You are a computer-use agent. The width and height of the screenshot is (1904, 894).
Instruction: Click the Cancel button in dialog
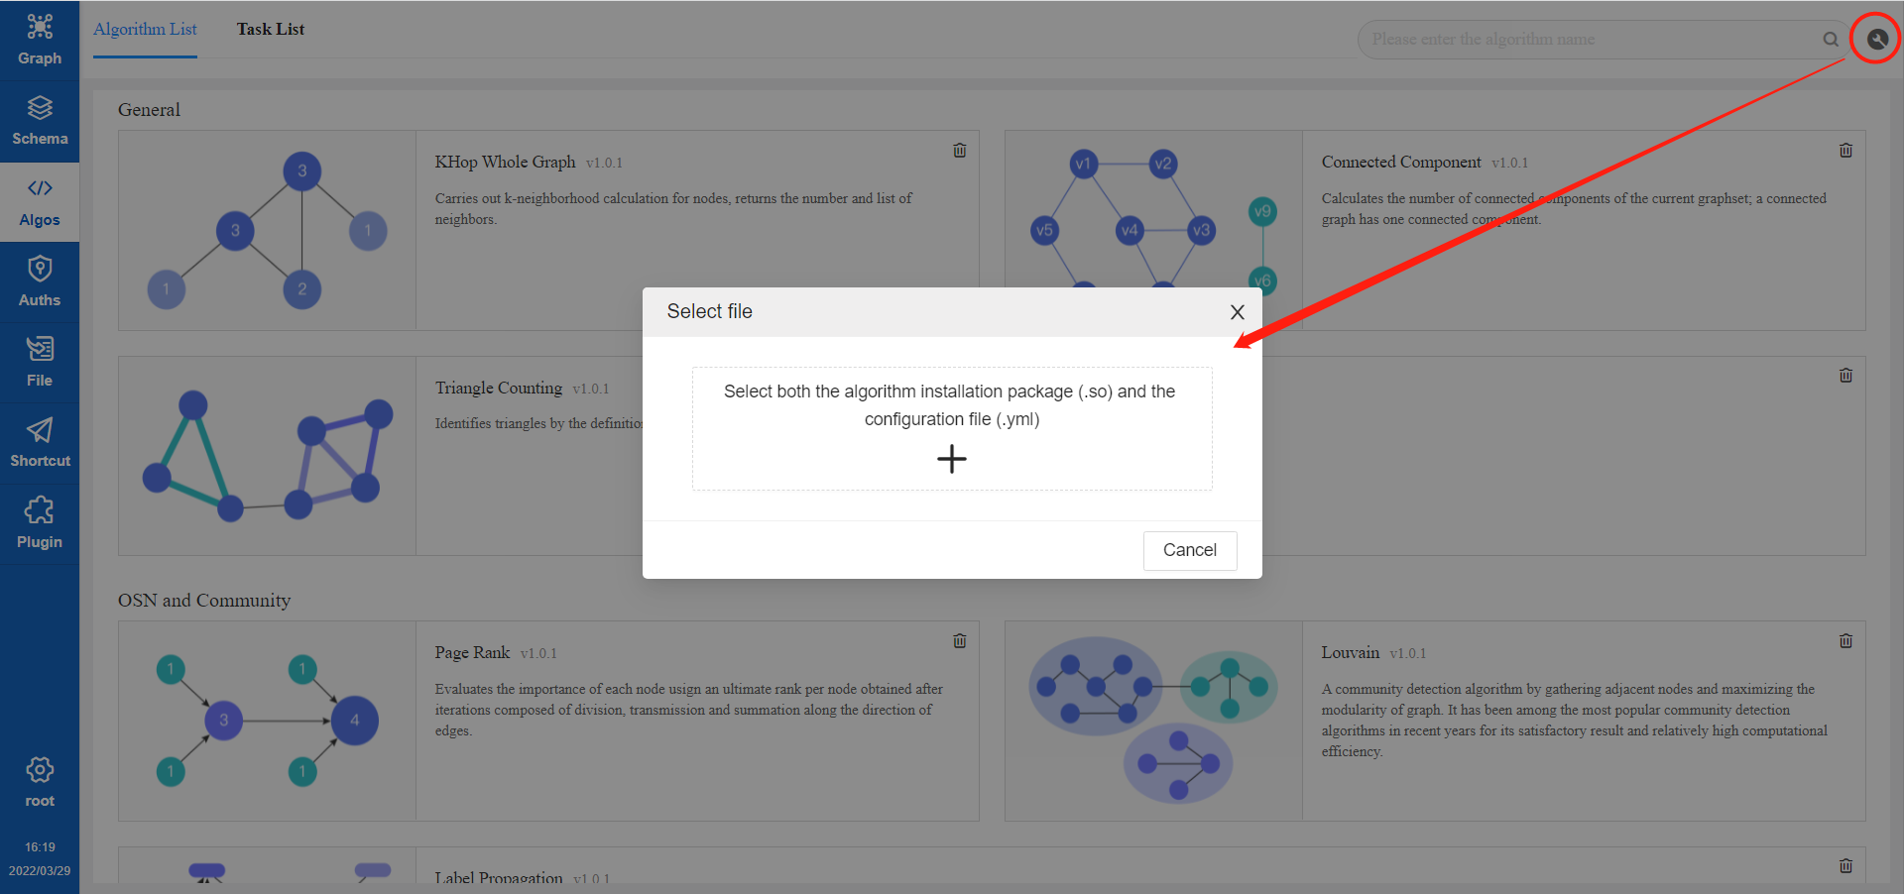point(1190,550)
